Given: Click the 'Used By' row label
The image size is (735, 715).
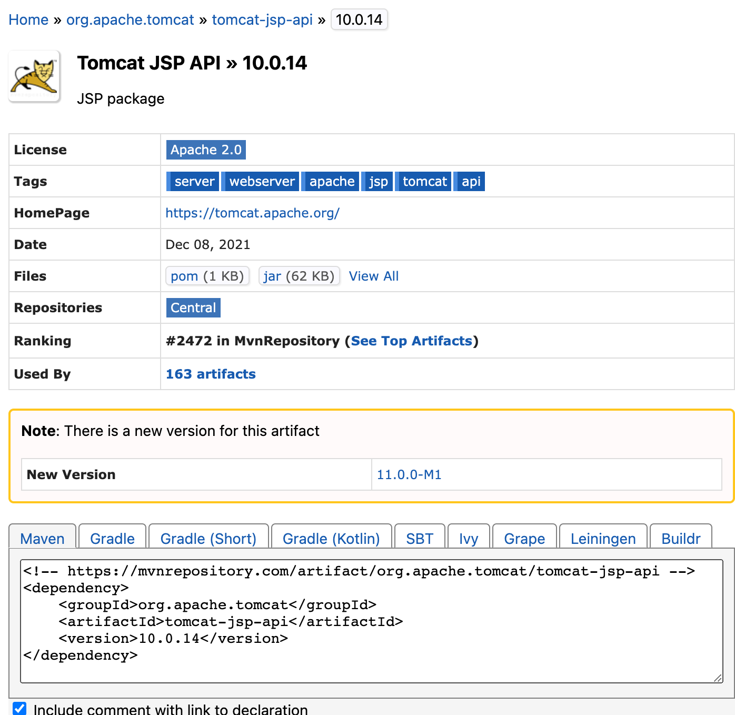Looking at the screenshot, I should pyautogui.click(x=42, y=374).
